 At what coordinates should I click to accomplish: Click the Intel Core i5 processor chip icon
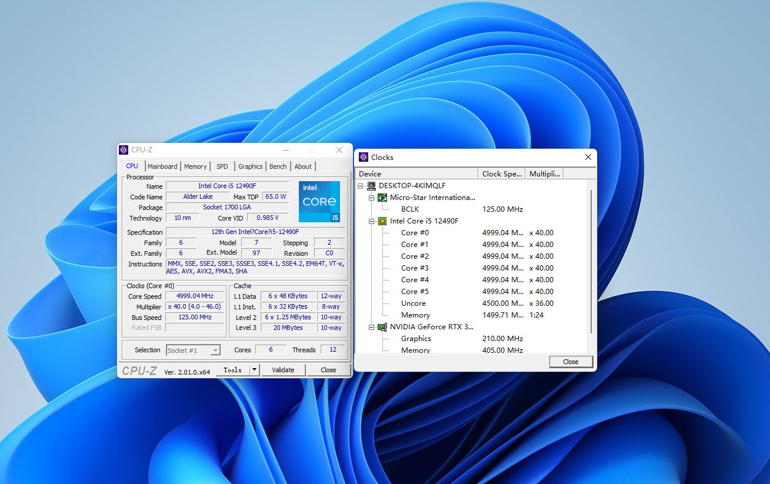coord(382,221)
